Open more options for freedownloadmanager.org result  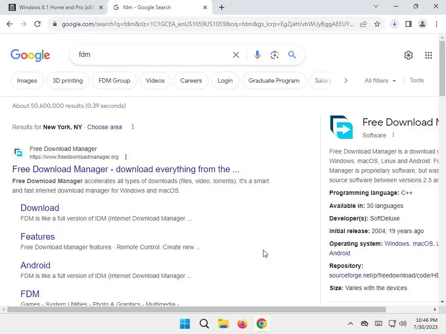tap(126, 157)
